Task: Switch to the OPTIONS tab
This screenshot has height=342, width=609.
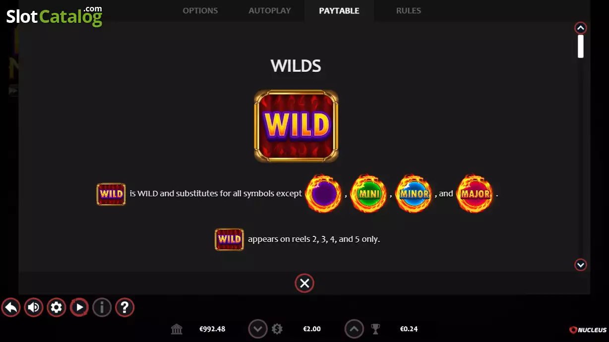Action: pyautogui.click(x=200, y=10)
